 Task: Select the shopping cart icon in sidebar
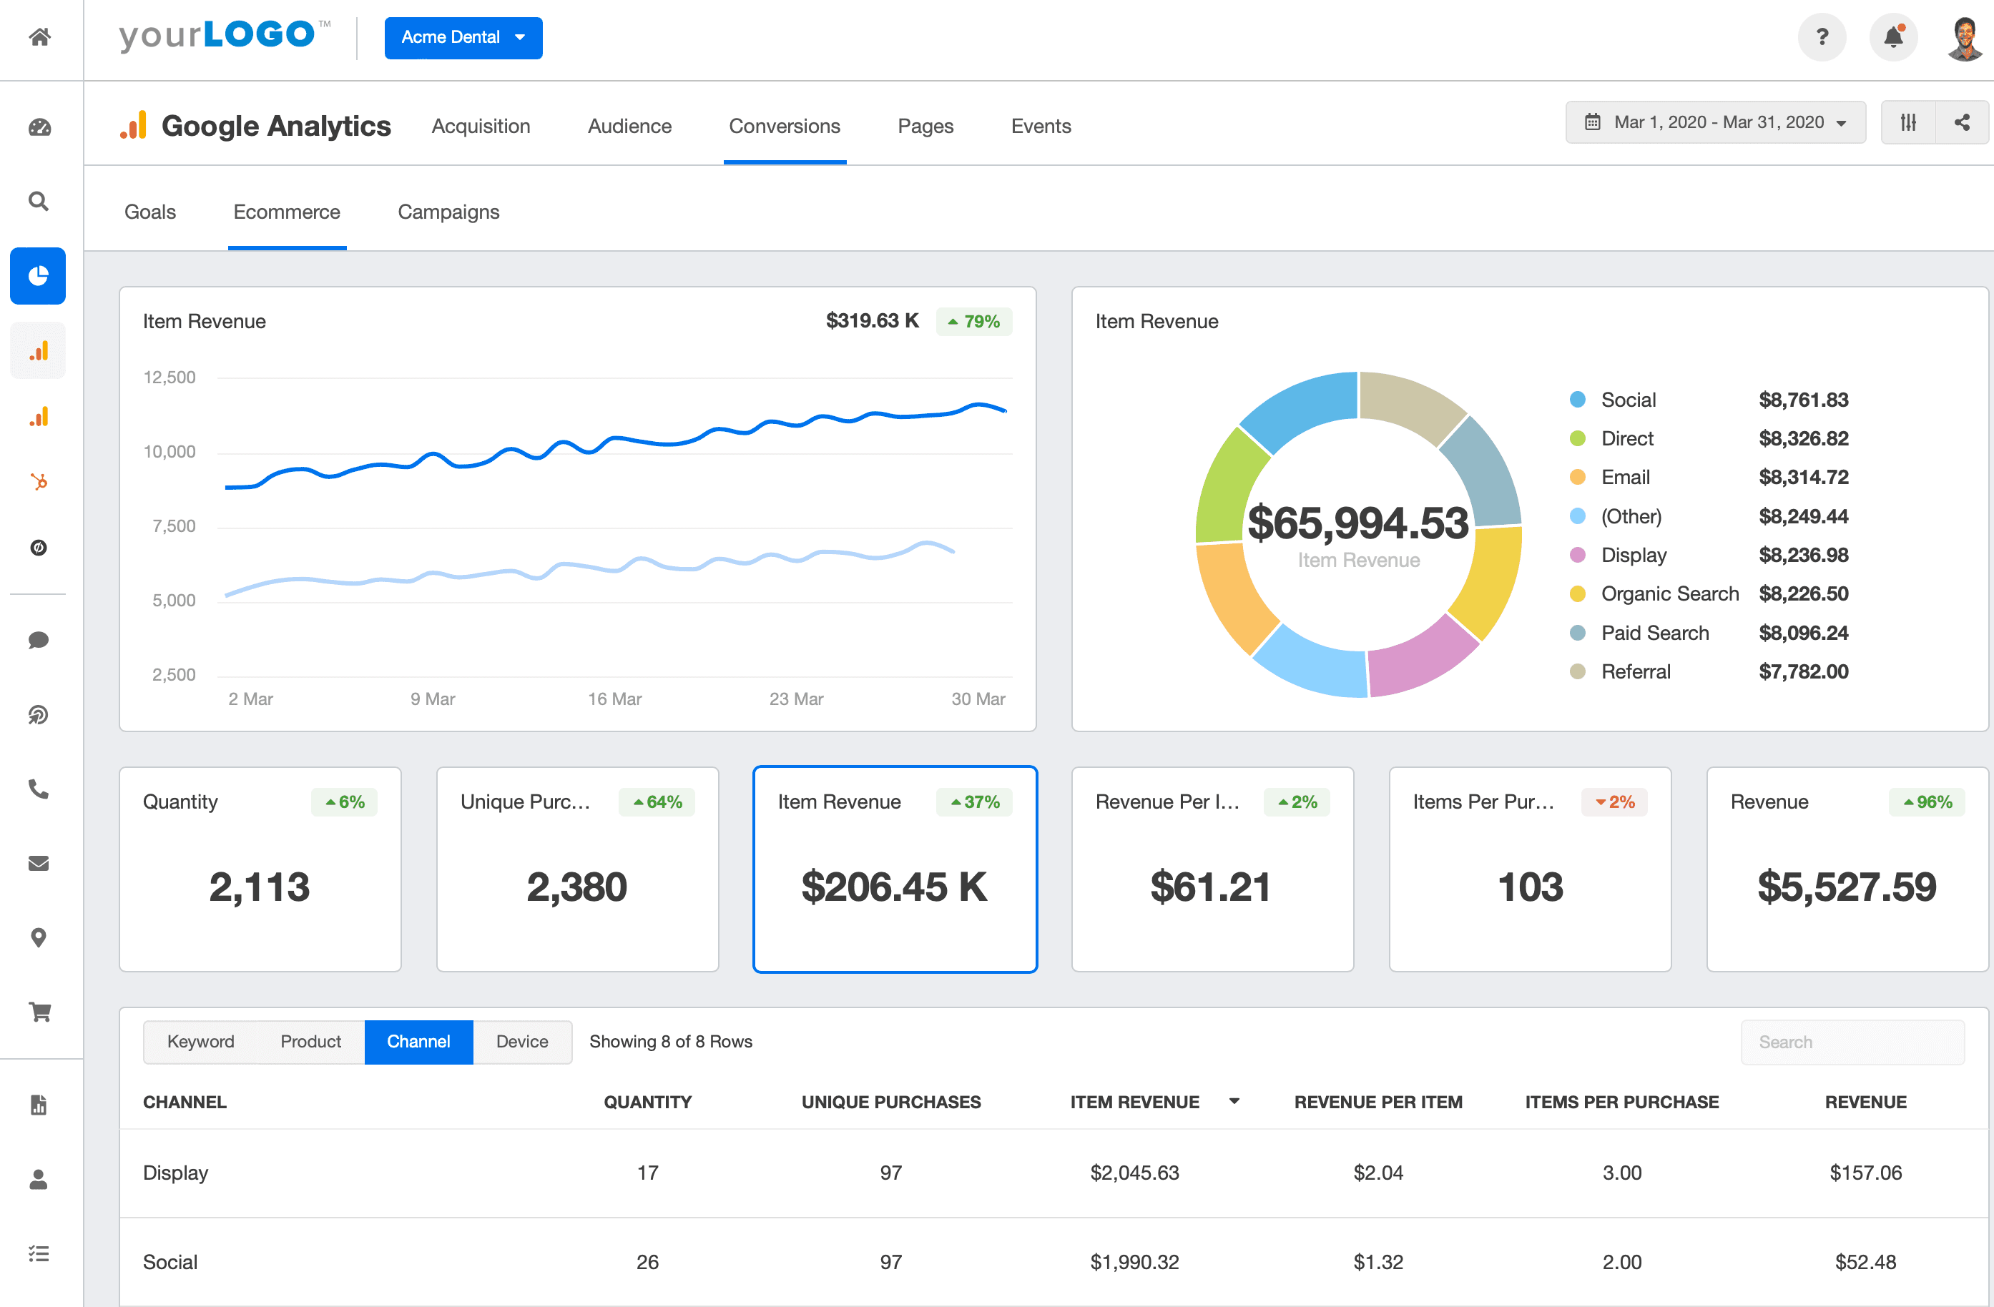(x=39, y=1012)
